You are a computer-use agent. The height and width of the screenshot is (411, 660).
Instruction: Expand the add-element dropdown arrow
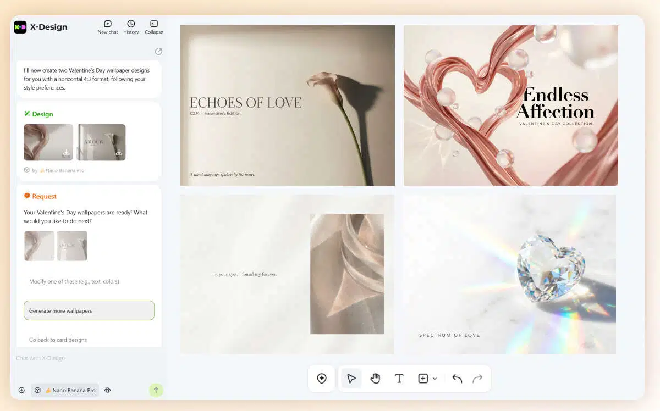tap(435, 379)
